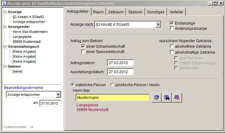Click the yellow Mustermann name field
This screenshot has width=225, height=133.
[112, 97]
